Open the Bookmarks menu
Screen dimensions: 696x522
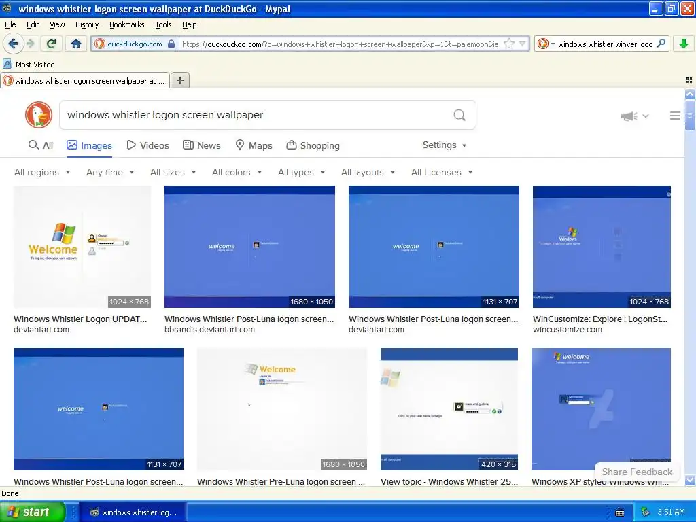click(126, 24)
